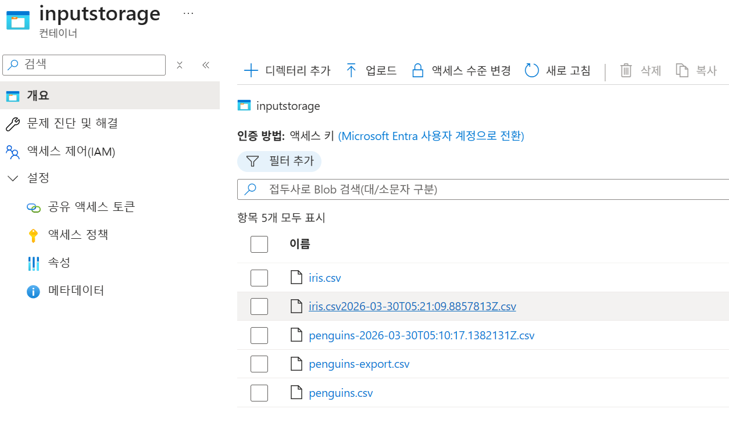Go to 공유 액세스 토큰 menu item
The width and height of the screenshot is (729, 441).
click(91, 207)
